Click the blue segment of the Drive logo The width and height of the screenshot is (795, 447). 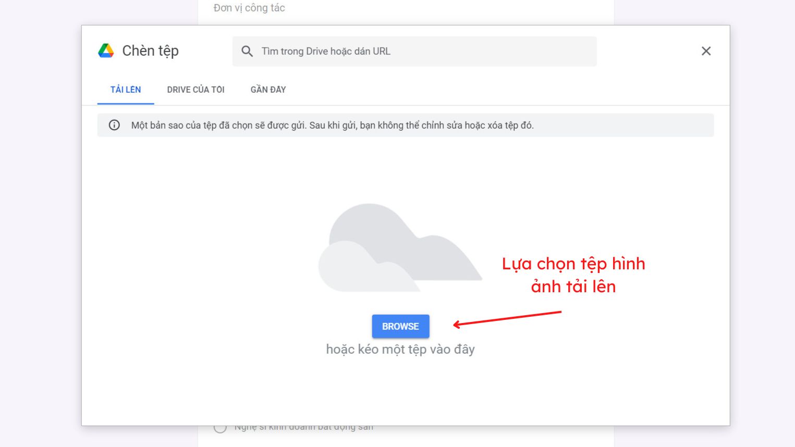tap(105, 56)
